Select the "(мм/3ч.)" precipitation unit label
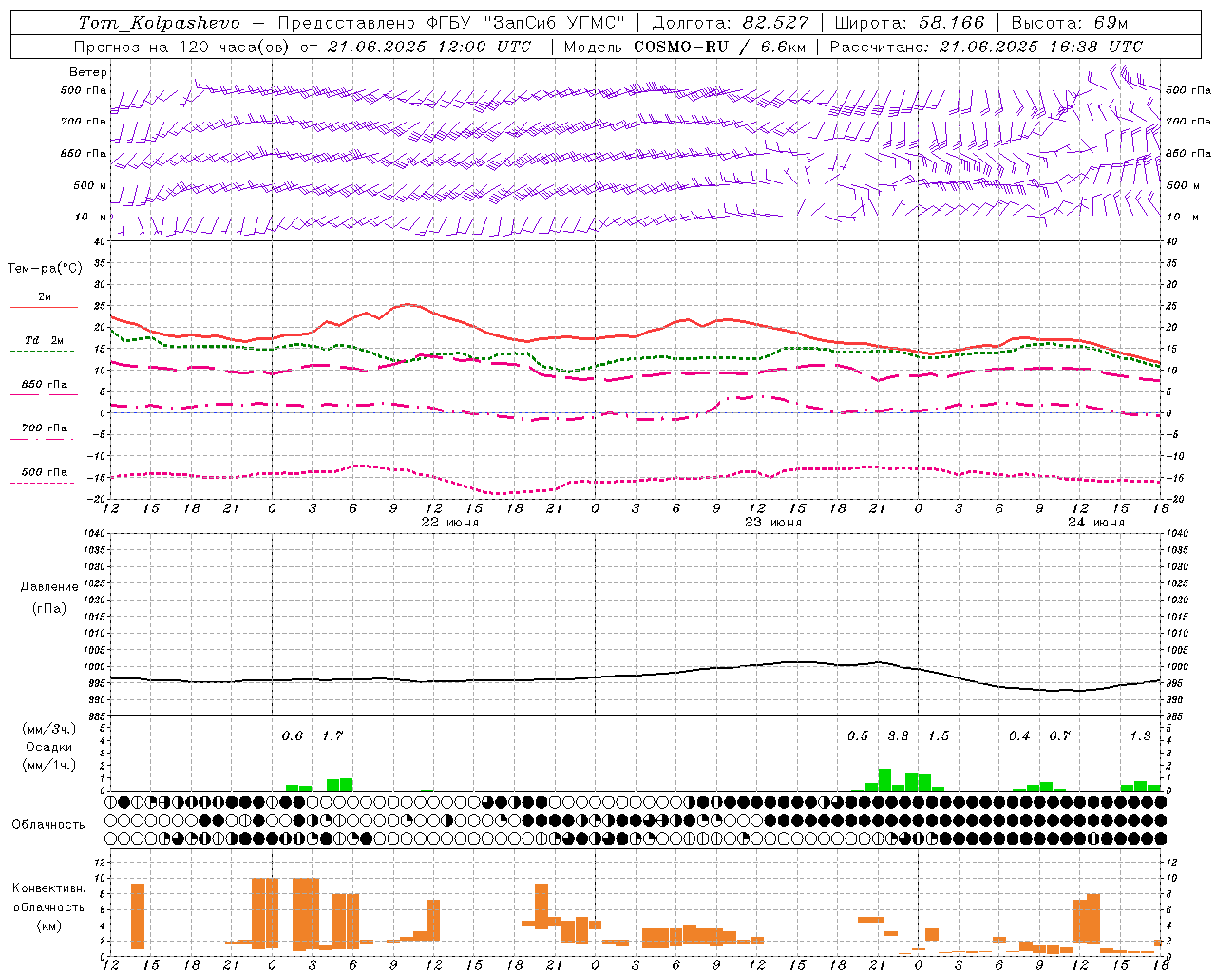This screenshot has width=1216, height=973. coord(49,729)
